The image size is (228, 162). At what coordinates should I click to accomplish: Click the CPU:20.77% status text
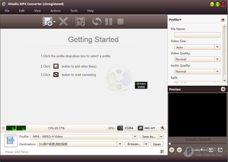[x=56, y=128]
